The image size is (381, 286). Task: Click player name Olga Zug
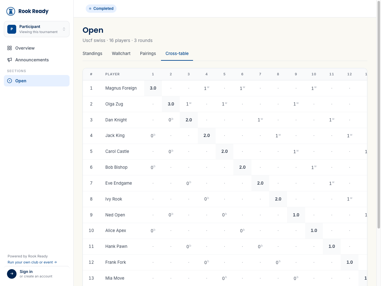(x=114, y=104)
